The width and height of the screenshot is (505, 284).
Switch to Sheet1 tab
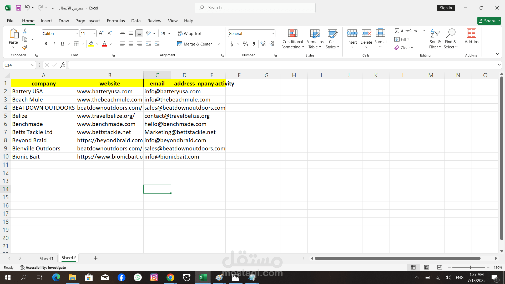(47, 258)
